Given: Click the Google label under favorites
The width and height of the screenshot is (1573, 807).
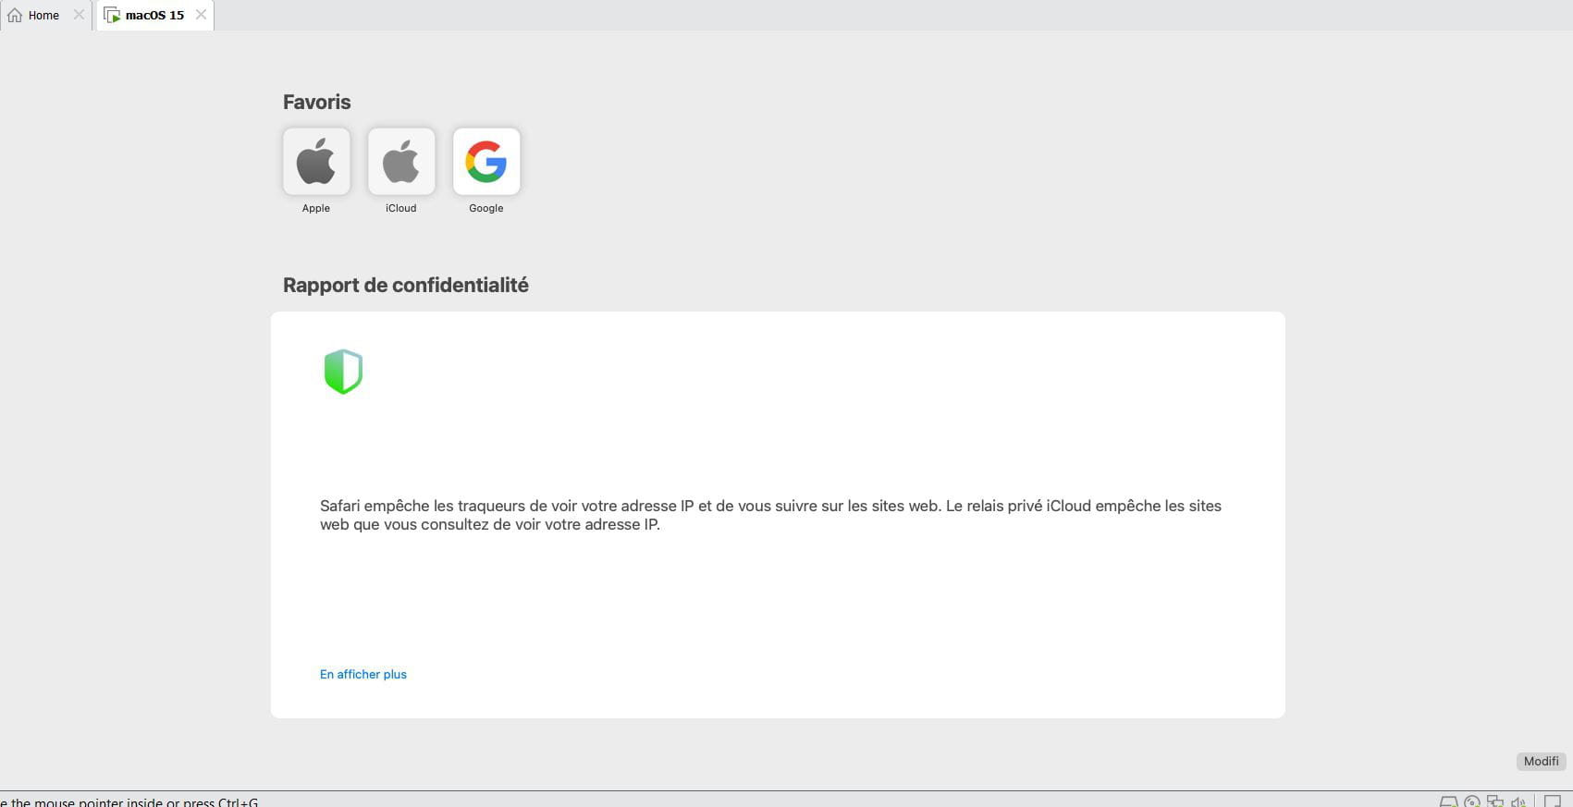Looking at the screenshot, I should (x=486, y=208).
